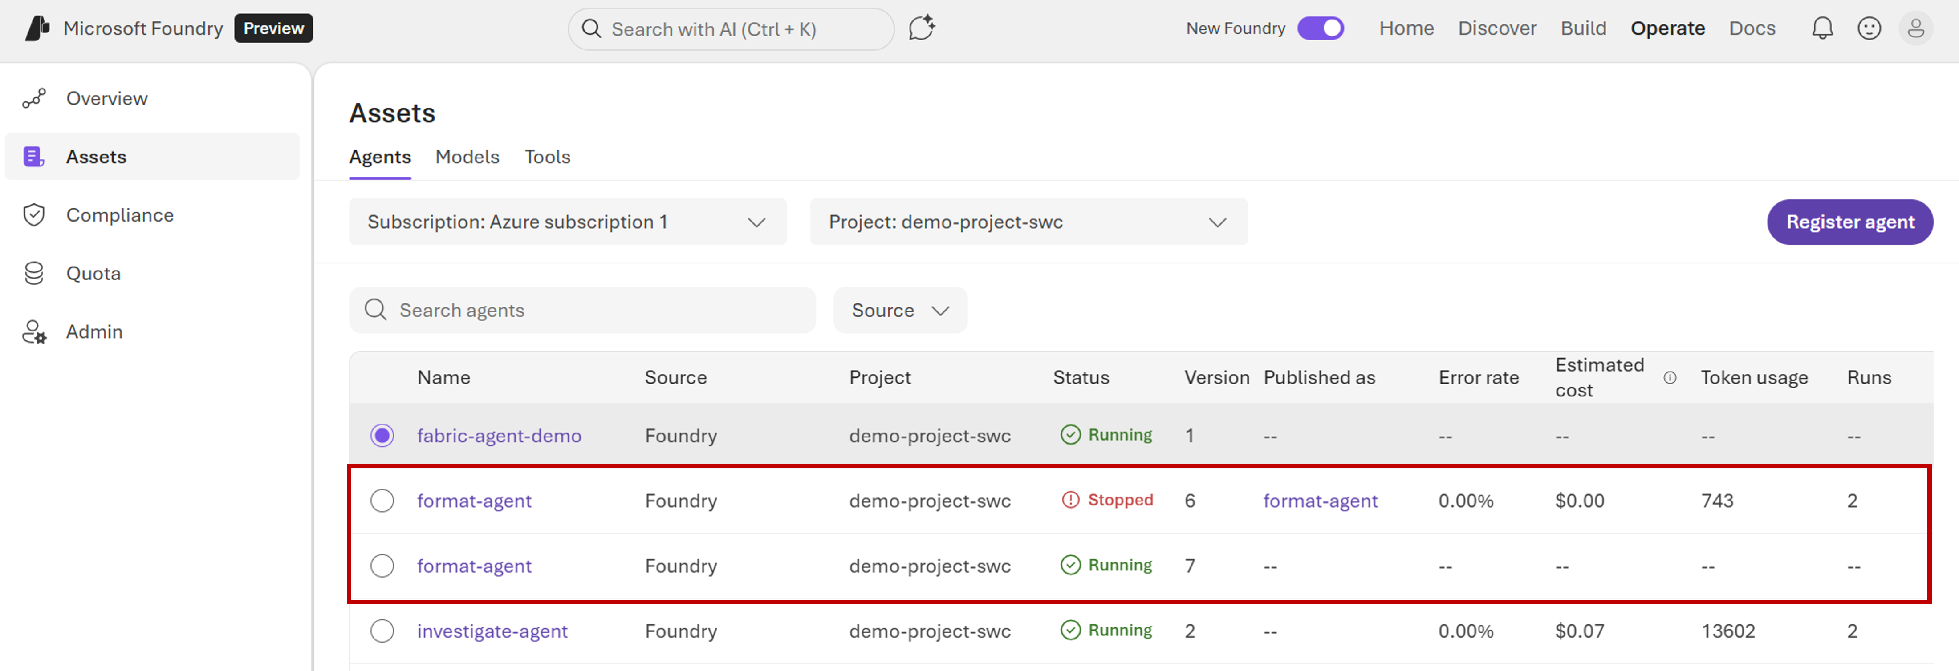
Task: Click the Error rate column header
Action: click(x=1478, y=378)
